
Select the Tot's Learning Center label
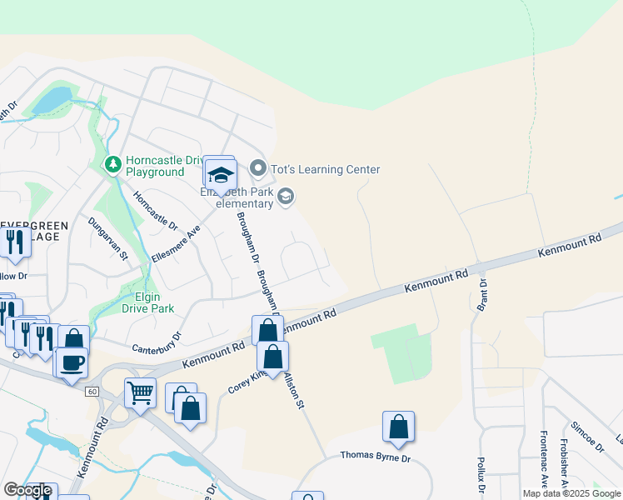click(326, 169)
